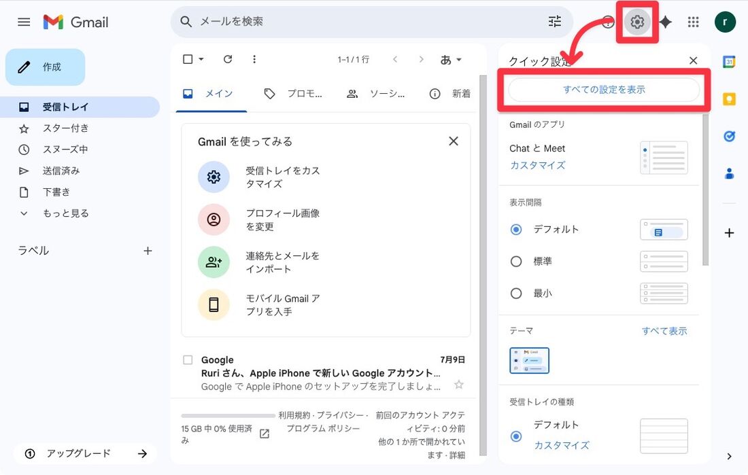The image size is (748, 475).
Task: Click the quick settings scrollbar
Action: pyautogui.click(x=706, y=191)
